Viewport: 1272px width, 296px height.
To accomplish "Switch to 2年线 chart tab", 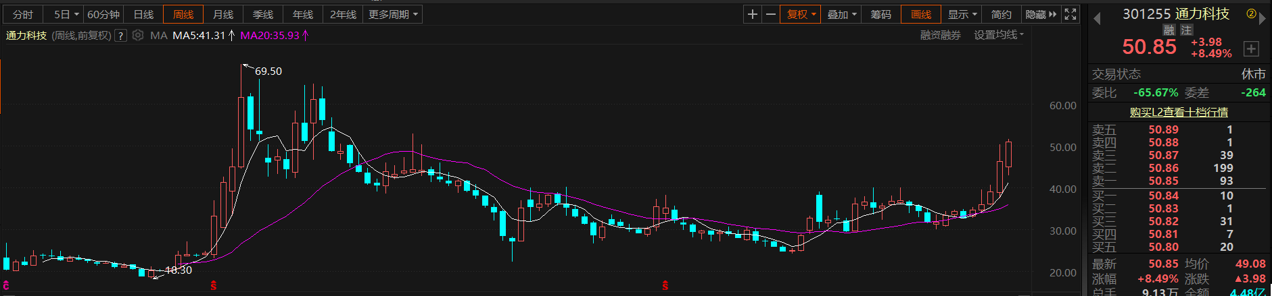I will tap(343, 14).
